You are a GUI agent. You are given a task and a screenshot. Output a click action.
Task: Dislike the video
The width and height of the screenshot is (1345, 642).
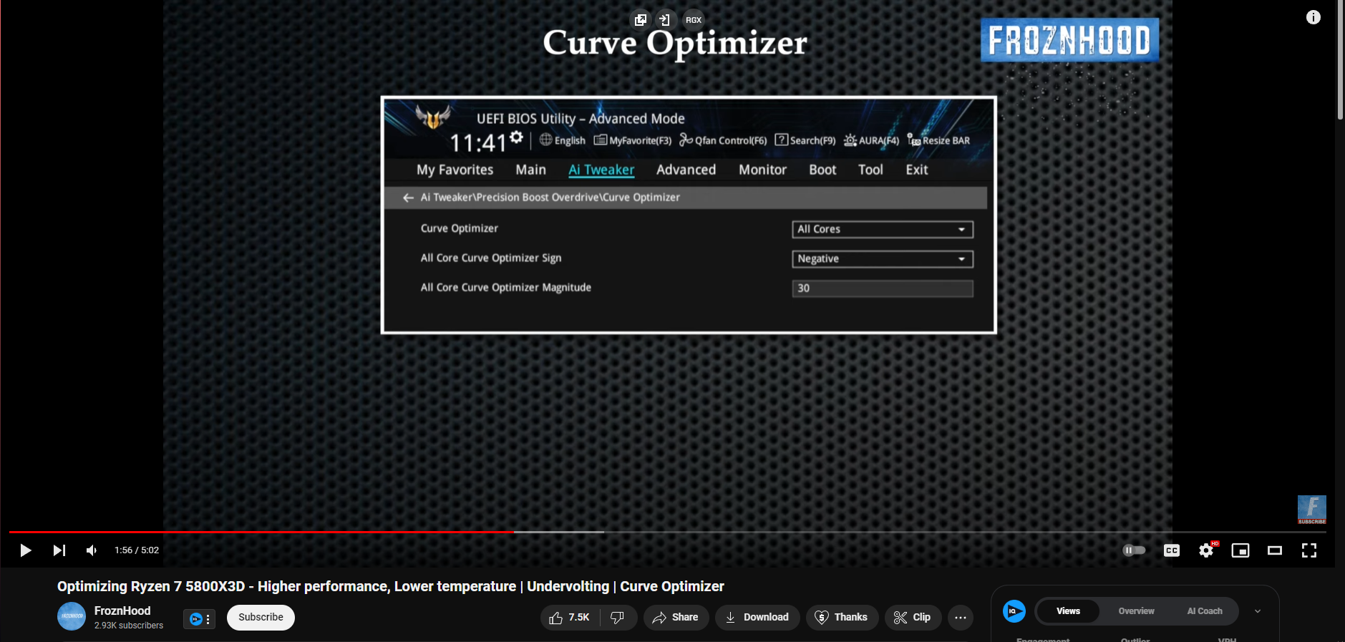coord(618,618)
